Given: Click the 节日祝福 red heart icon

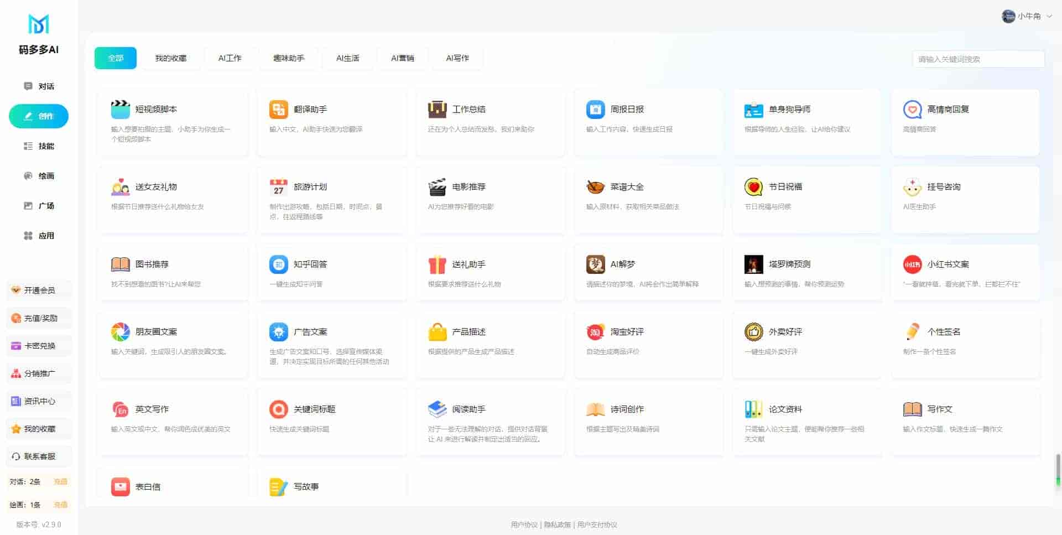Looking at the screenshot, I should (753, 186).
